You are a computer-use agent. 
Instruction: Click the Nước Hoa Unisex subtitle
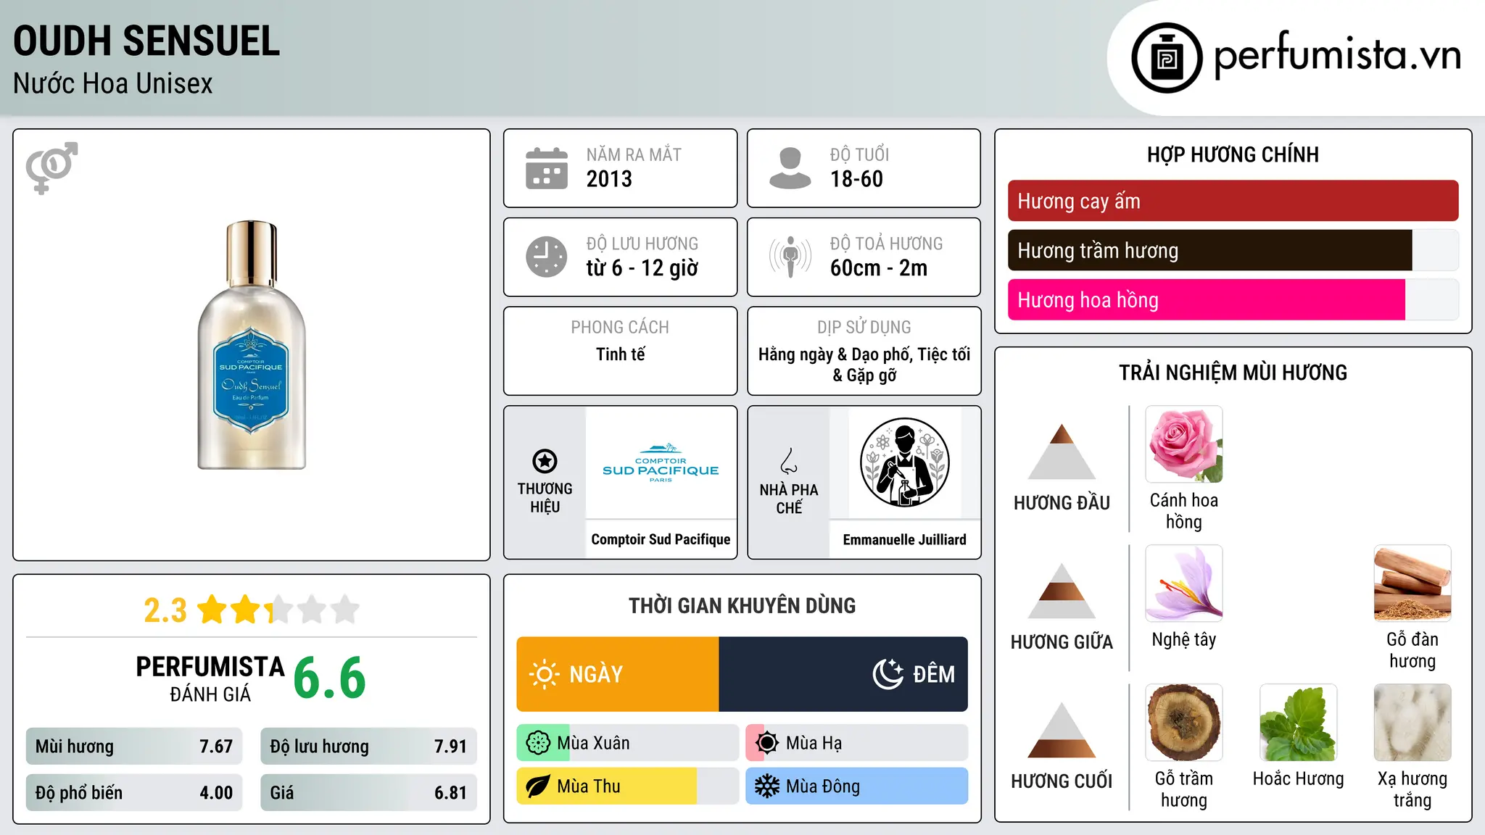[x=113, y=83]
